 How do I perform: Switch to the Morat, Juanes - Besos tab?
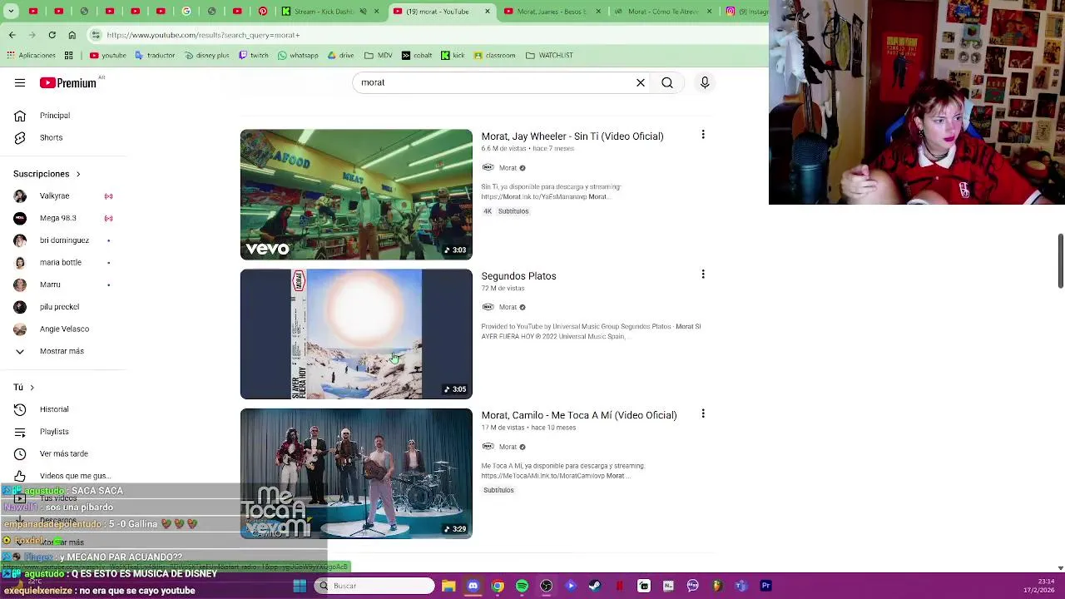pyautogui.click(x=544, y=11)
